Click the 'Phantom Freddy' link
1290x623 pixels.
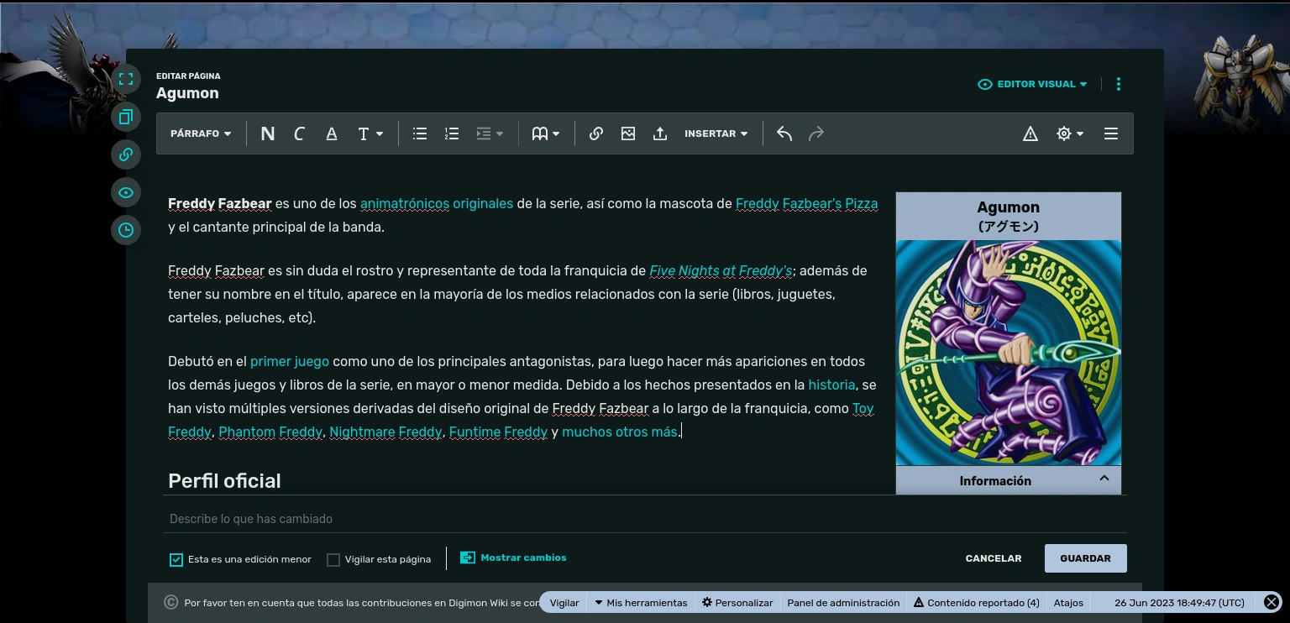tap(270, 432)
